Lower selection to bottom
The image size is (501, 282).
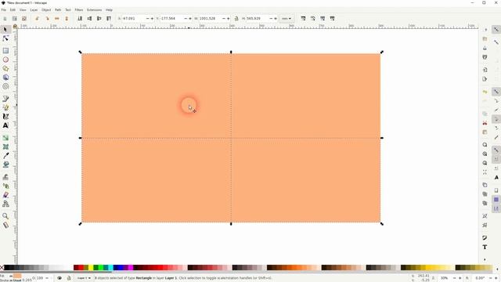pyautogui.click(x=80, y=19)
